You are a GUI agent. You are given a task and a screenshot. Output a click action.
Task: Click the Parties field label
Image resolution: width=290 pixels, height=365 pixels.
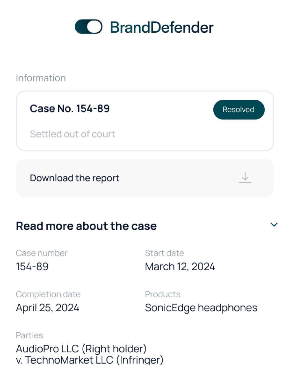point(29,335)
